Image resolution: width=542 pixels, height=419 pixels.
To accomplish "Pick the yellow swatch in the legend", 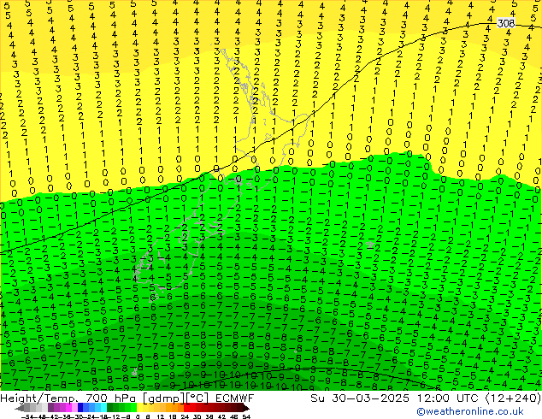I will click(139, 408).
